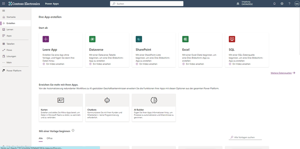
Task: Click the info icon beside Mit einer Vorlage beginnen
Action: pyautogui.click(x=73, y=131)
